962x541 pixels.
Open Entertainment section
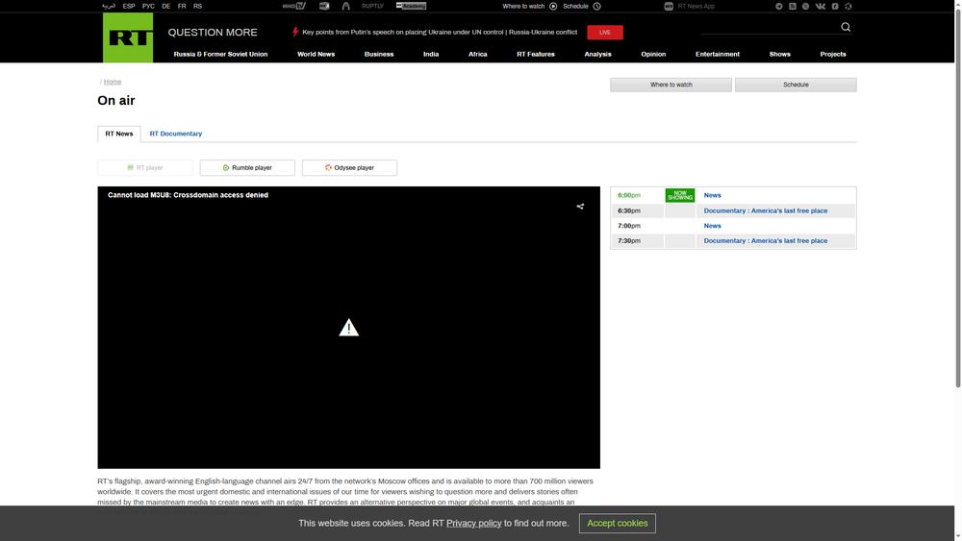point(718,54)
